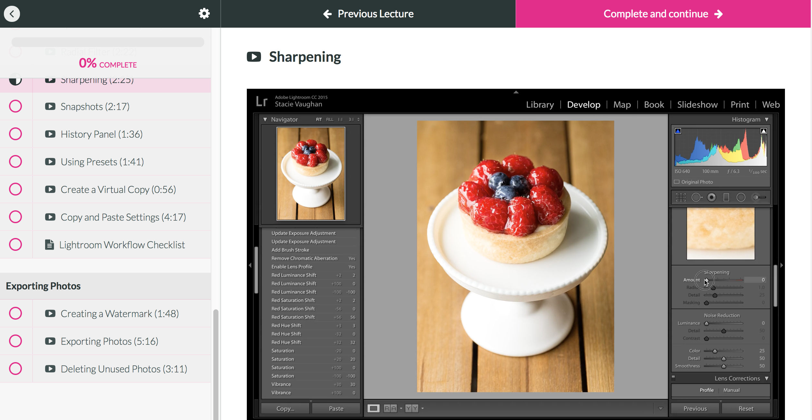Open Using Presets (1:41) lecture

pyautogui.click(x=102, y=162)
